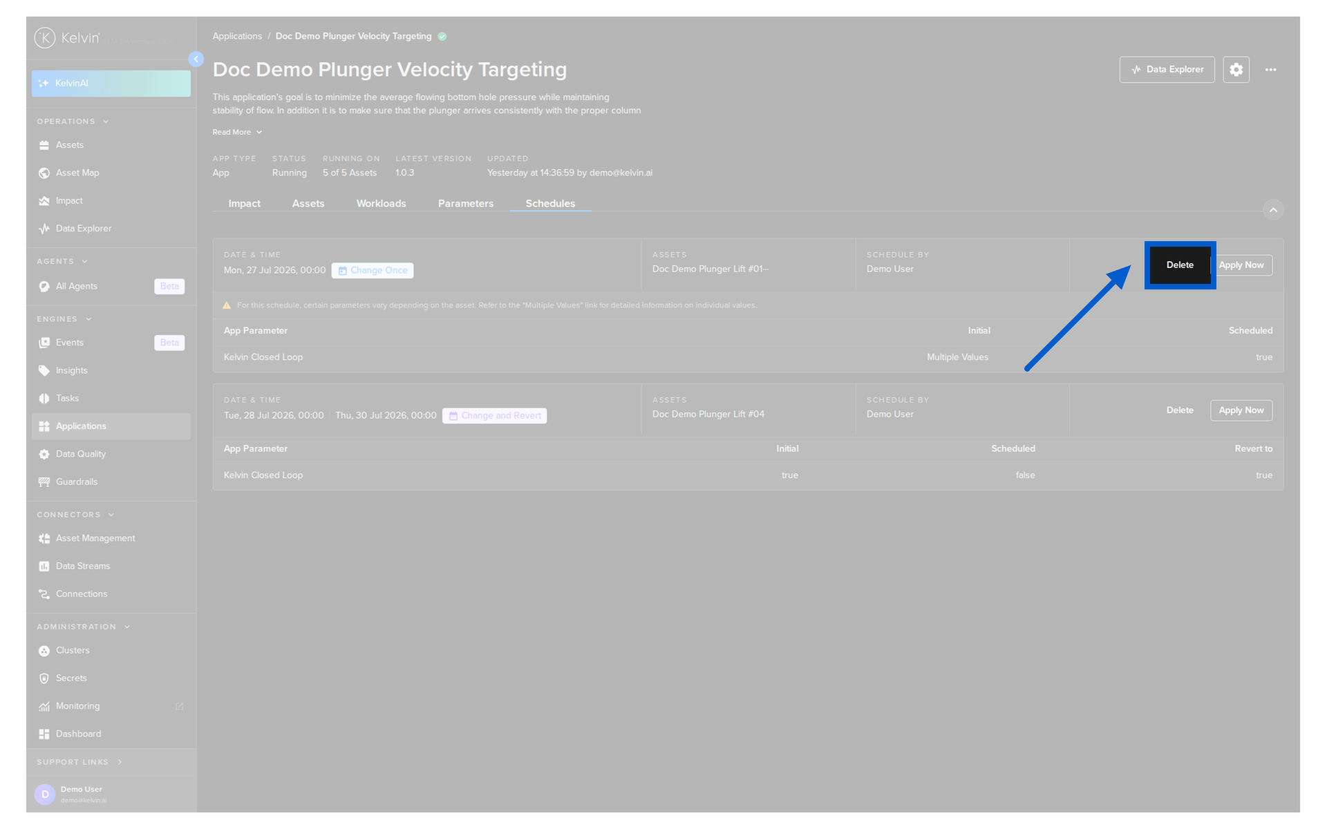Select the Schedules tab
Image resolution: width=1327 pixels, height=829 pixels.
pos(550,204)
